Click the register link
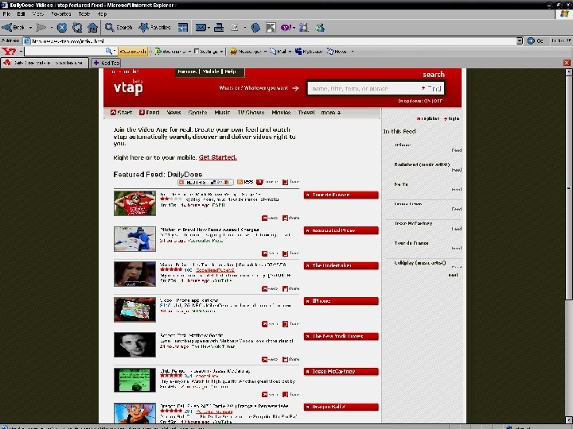Image resolution: width=573 pixels, height=429 pixels. 428,118
